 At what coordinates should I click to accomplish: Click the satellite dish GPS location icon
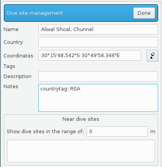pos(152,56)
